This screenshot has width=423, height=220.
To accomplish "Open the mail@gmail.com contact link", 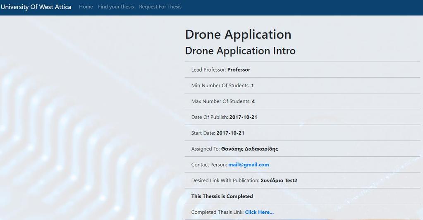I will pos(249,165).
